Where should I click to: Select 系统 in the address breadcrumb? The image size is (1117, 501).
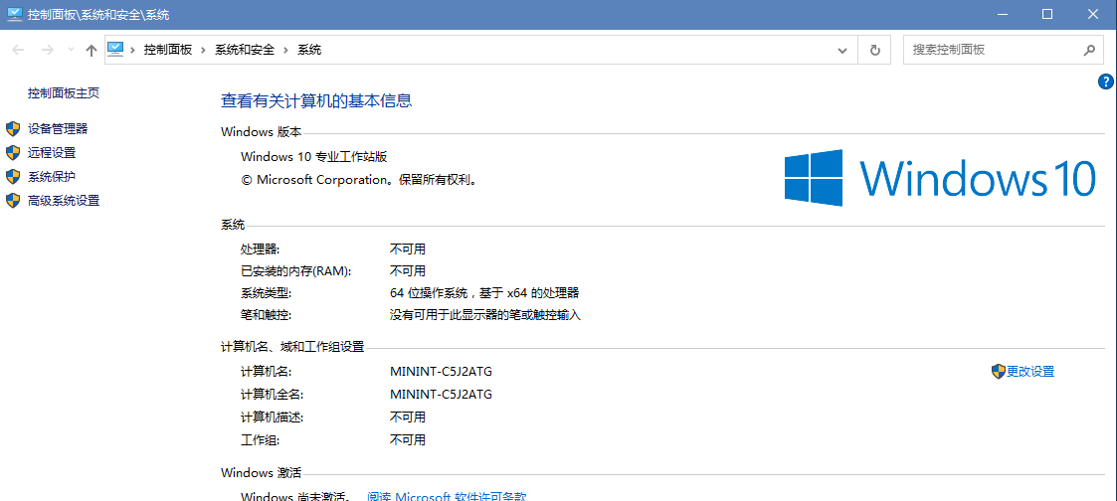pos(309,50)
